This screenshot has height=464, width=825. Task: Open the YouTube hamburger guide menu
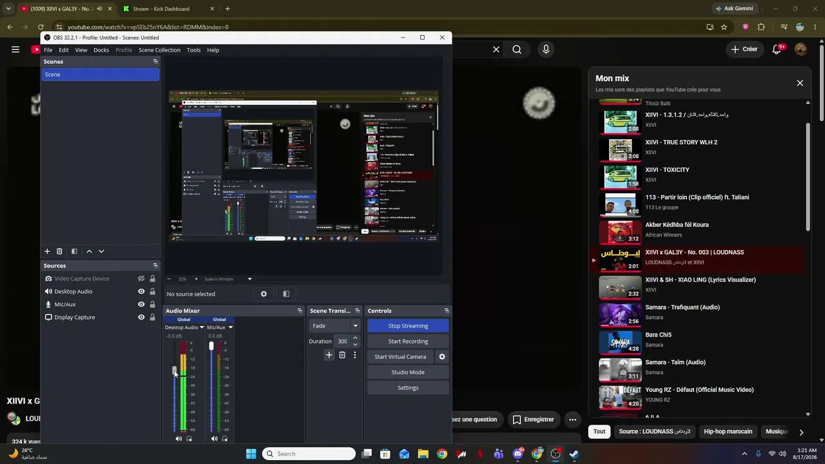(x=15, y=49)
